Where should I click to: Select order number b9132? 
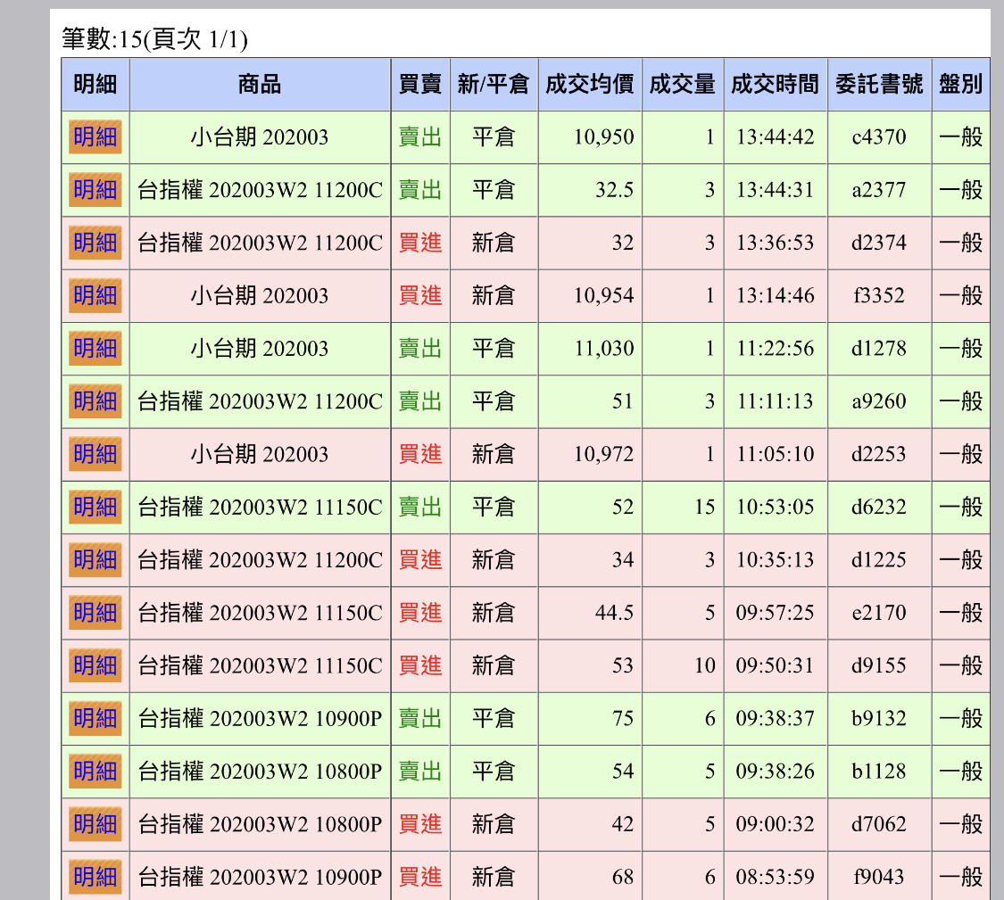pos(879,718)
